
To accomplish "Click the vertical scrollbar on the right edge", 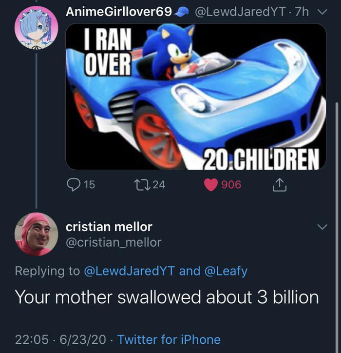I will [x=336, y=195].
